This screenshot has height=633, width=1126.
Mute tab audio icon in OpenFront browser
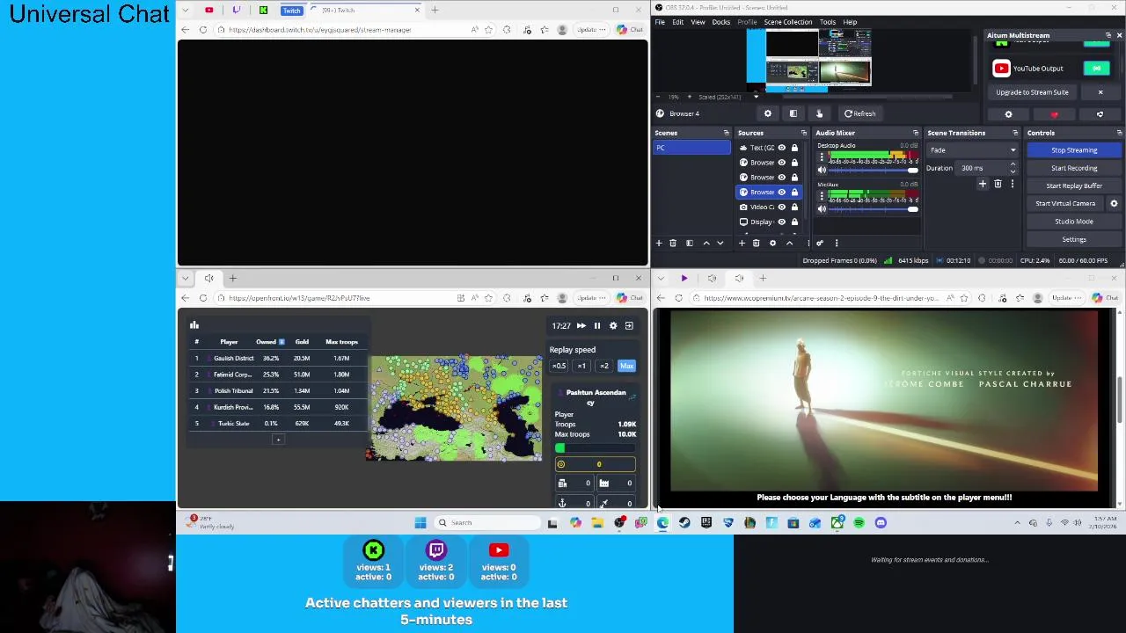pos(209,278)
